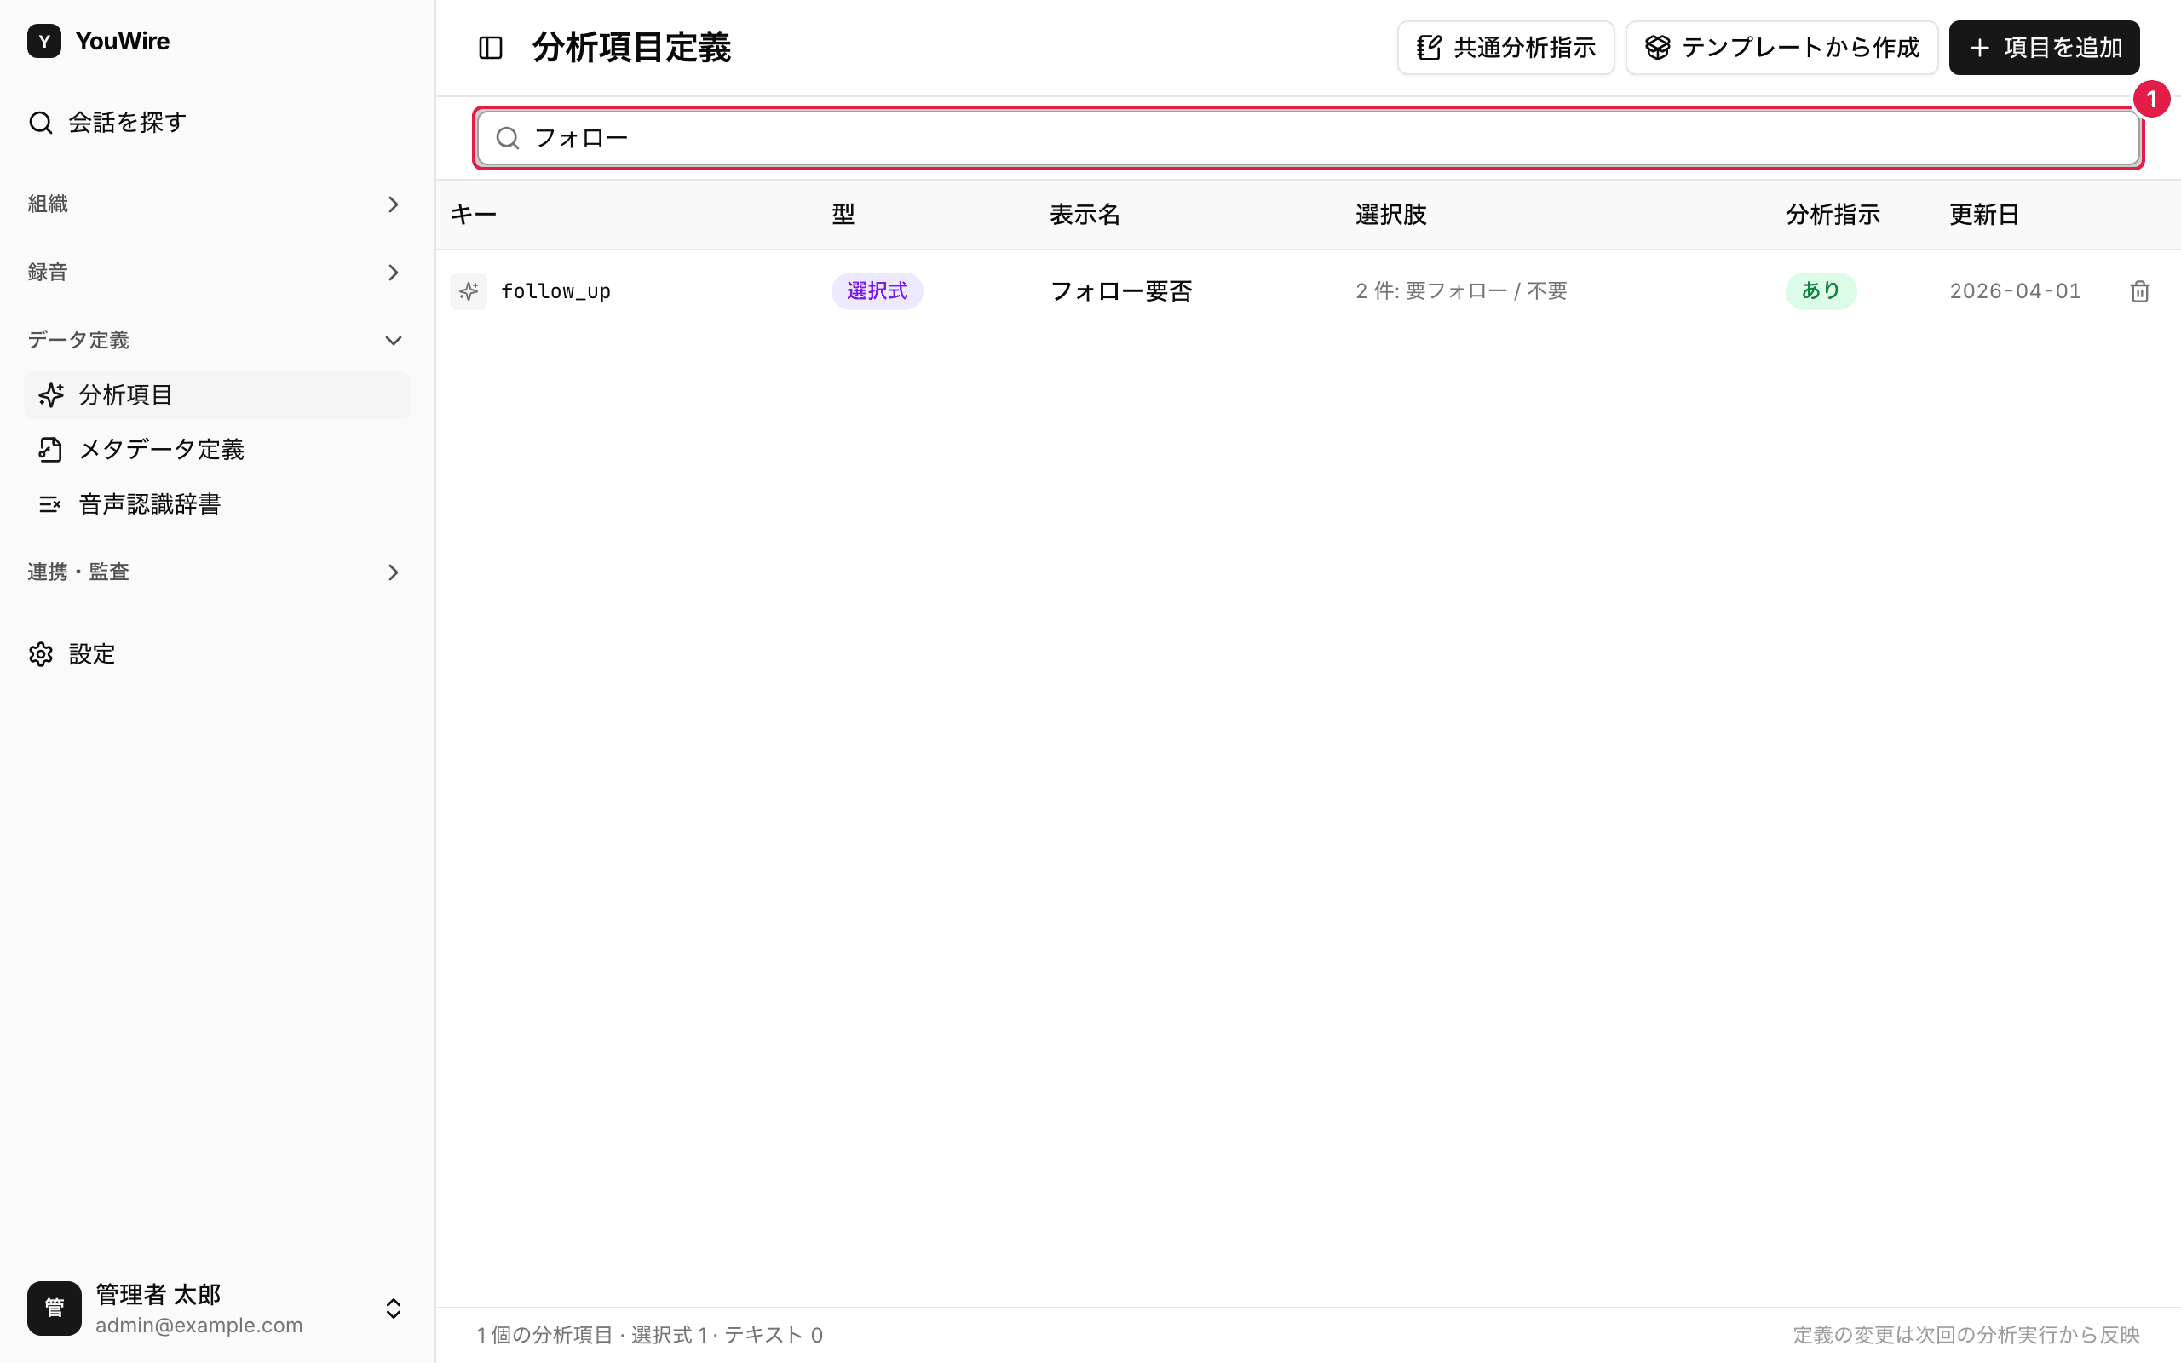This screenshot has width=2181, height=1363.
Task: Expand the 録音 section
Action: click(x=216, y=273)
